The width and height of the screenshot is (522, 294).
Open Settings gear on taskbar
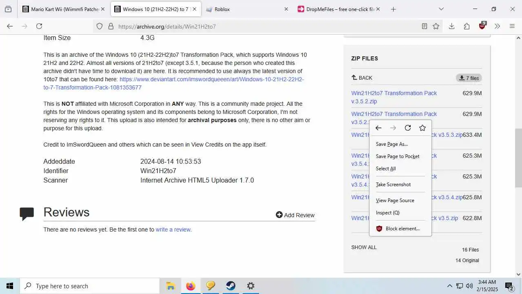click(x=250, y=286)
